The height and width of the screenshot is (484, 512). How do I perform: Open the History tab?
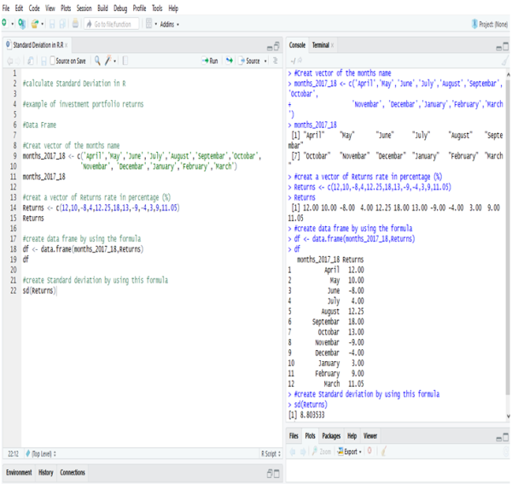[x=45, y=472]
